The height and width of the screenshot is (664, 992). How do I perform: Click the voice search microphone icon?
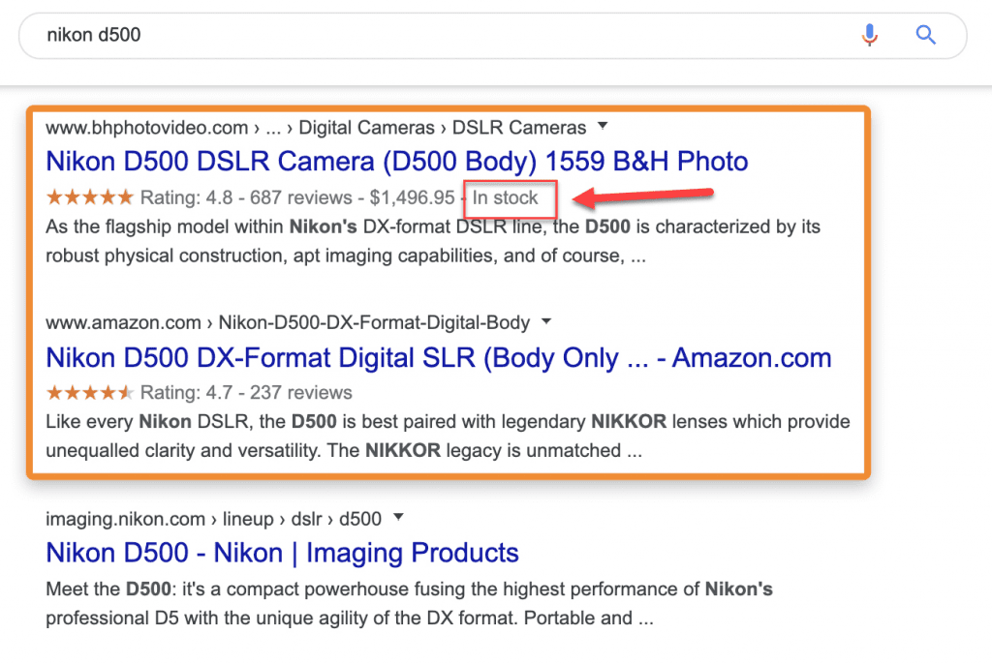point(870,35)
